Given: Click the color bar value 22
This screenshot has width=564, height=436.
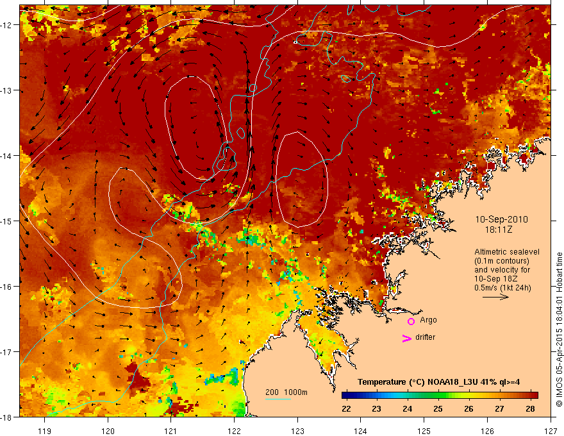Looking at the screenshot, I should [x=346, y=408].
